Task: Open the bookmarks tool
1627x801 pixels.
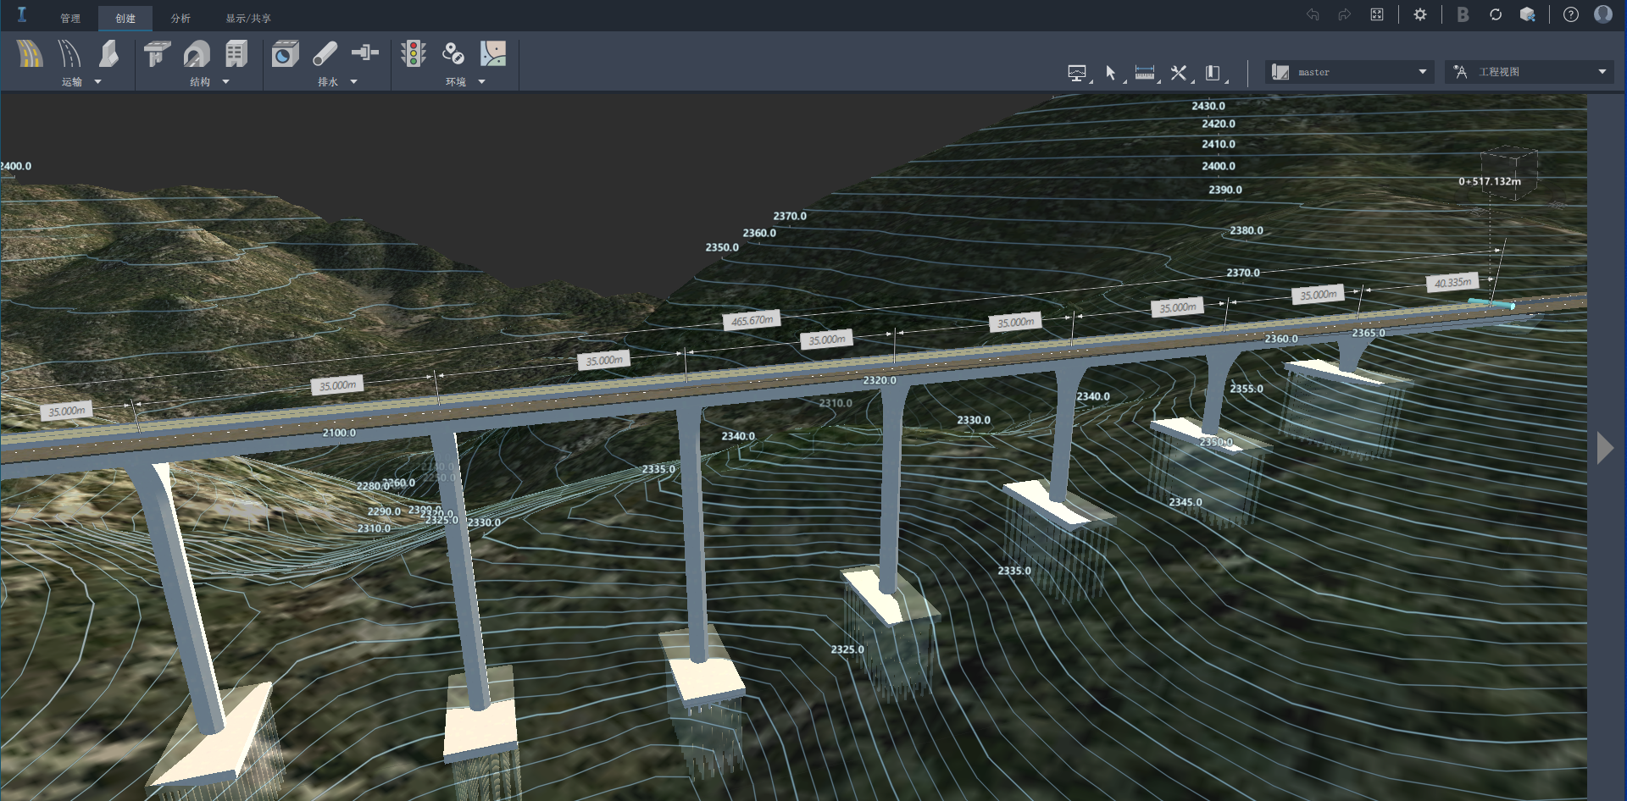Action: (x=1213, y=73)
